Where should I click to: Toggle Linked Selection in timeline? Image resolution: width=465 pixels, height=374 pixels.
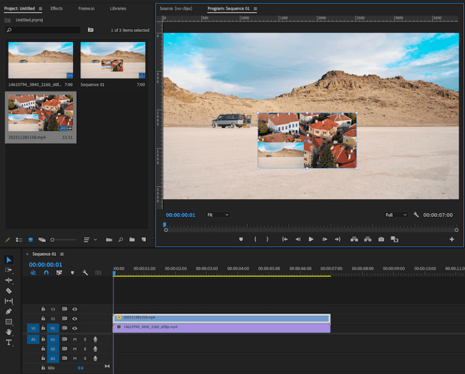[59, 273]
